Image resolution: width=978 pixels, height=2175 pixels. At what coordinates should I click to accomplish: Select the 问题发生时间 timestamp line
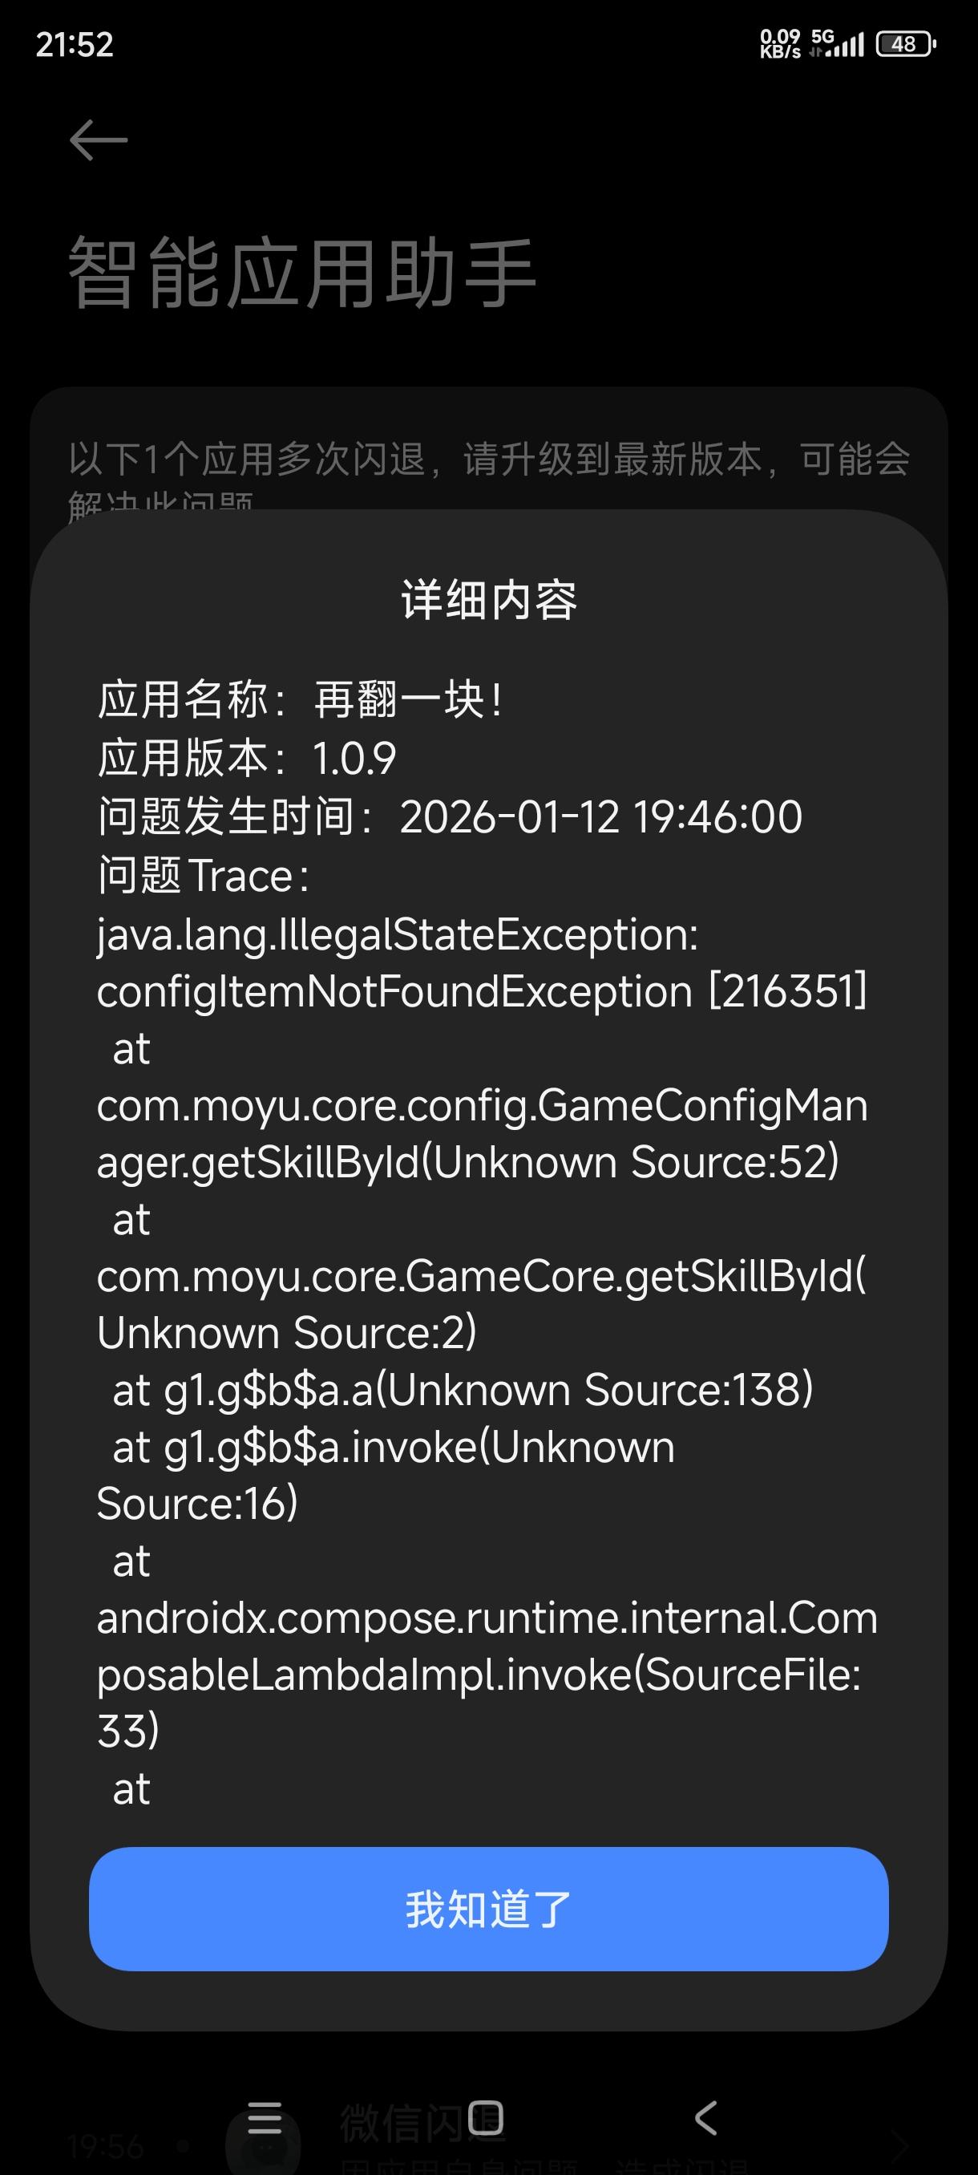(450, 816)
